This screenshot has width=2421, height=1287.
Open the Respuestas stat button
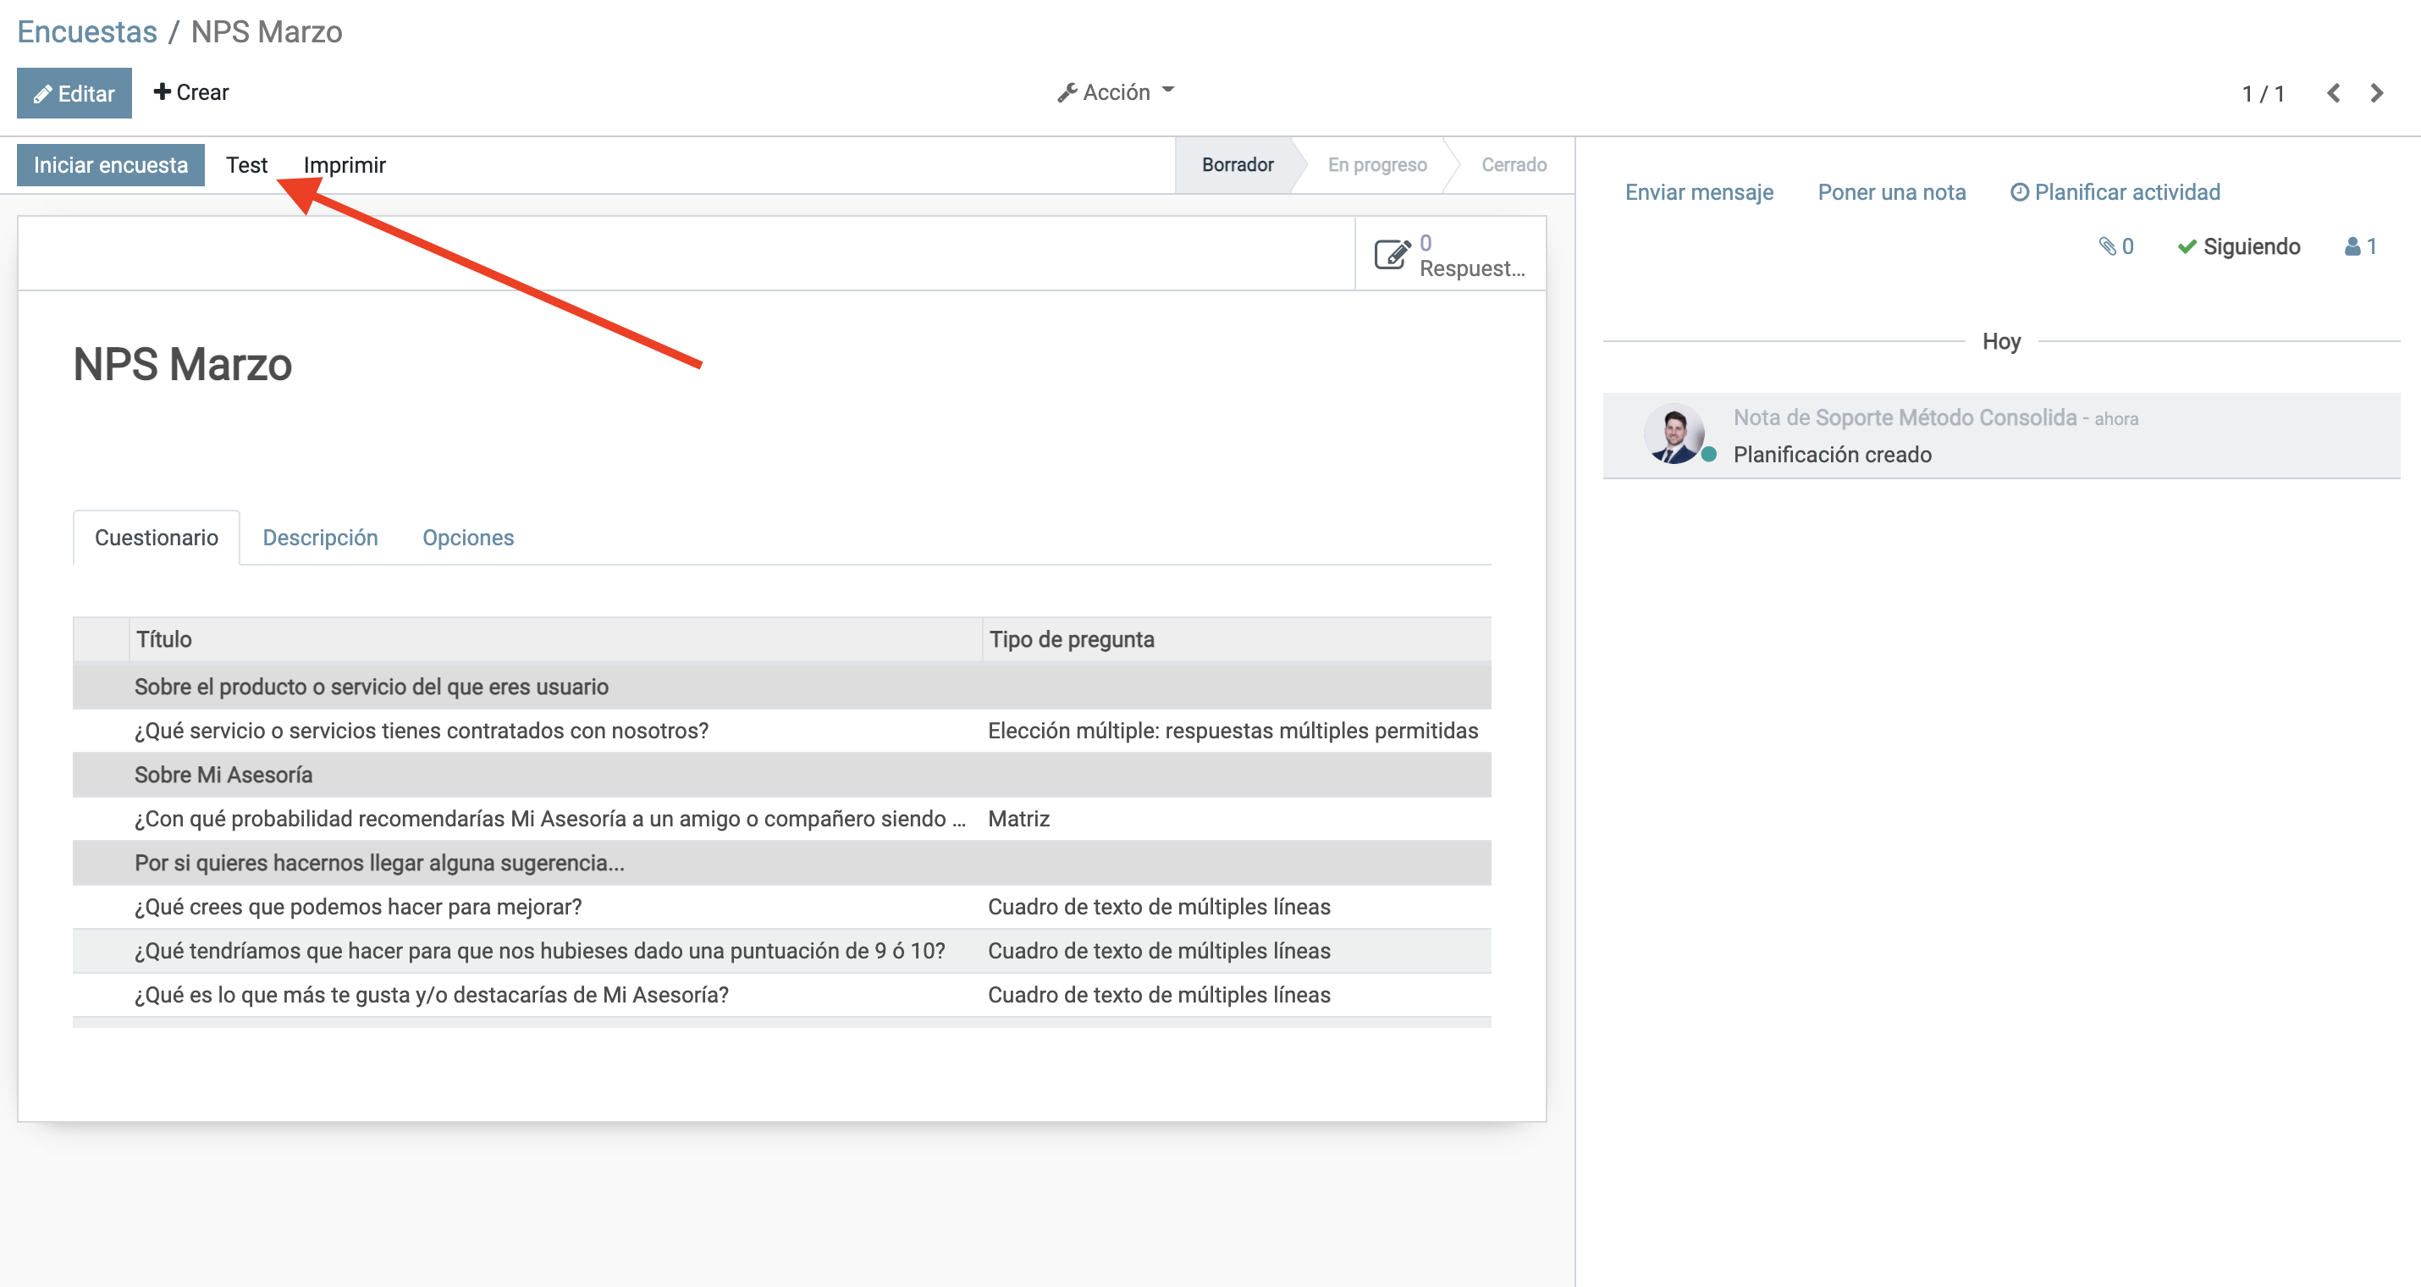click(x=1450, y=255)
